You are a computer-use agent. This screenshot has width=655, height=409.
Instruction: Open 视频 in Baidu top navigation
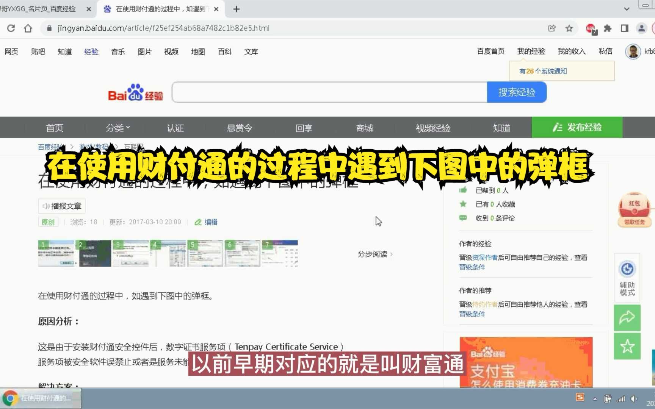pos(171,52)
